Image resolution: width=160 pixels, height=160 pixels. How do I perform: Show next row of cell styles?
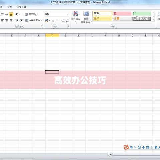pyautogui.click(x=153, y=16)
